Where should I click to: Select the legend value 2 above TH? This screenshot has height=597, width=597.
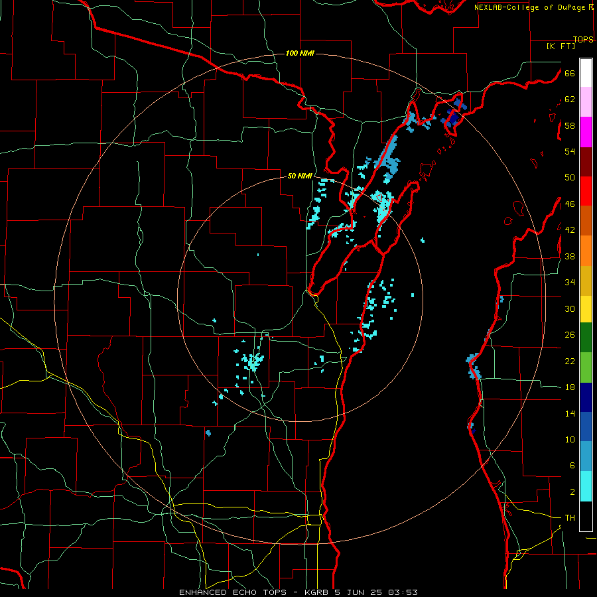(572, 492)
